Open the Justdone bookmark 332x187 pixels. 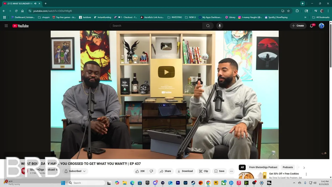85,17
